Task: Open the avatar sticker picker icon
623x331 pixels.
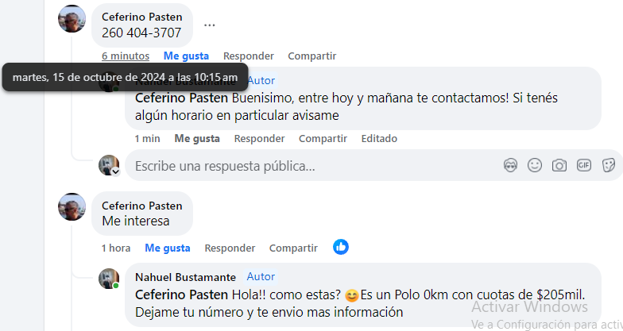Action: pos(510,165)
